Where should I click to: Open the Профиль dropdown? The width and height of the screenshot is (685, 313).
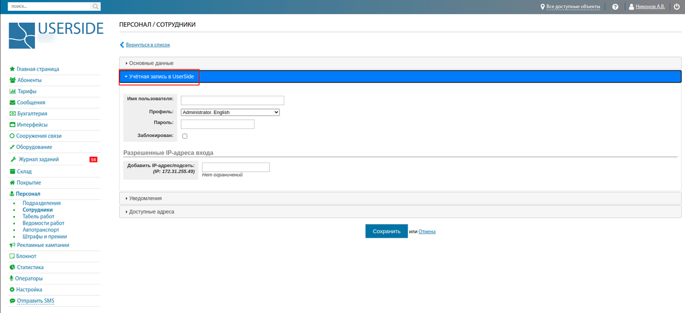(230, 112)
